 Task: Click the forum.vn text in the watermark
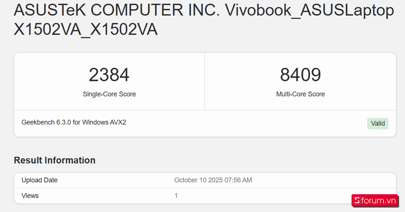379,201
